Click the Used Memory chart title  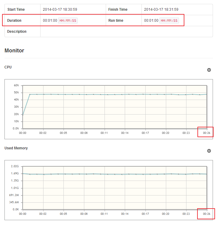(x=16, y=148)
